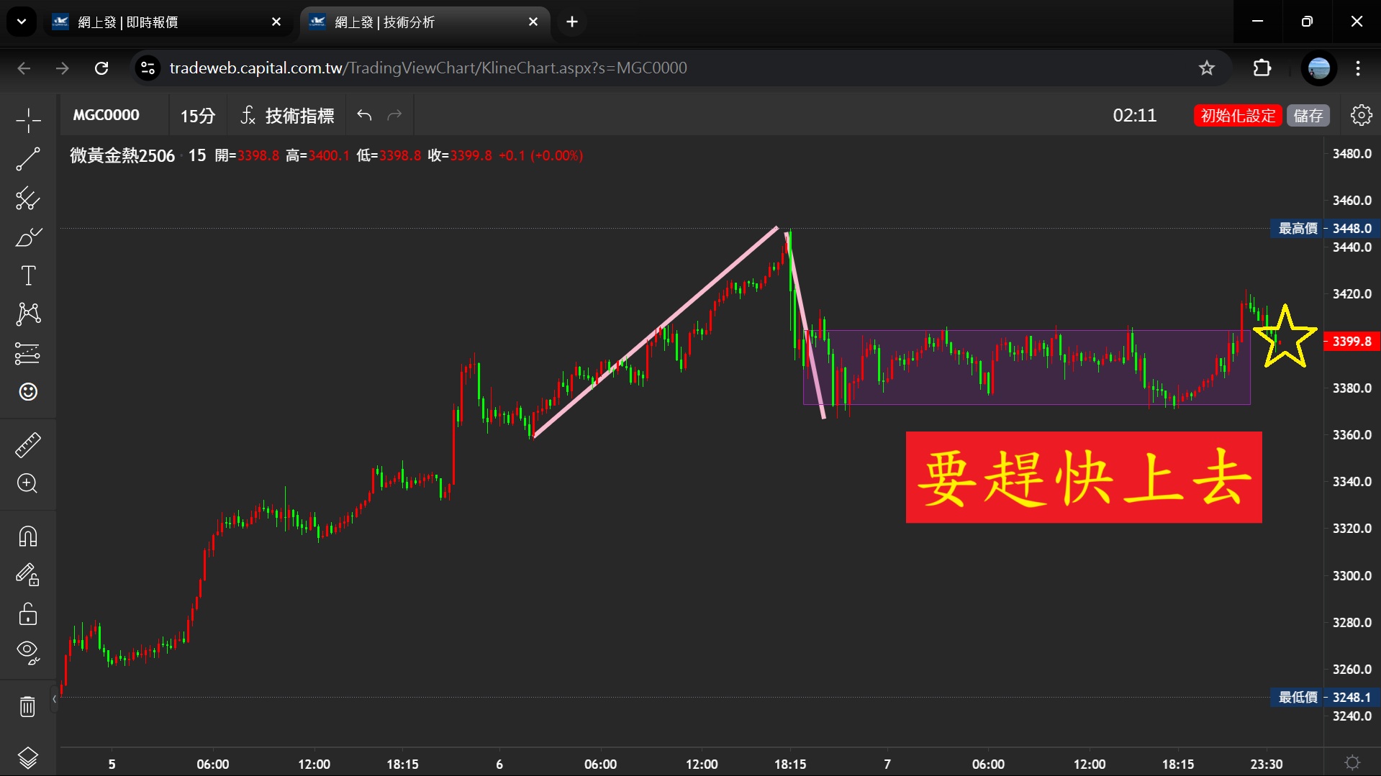Toggle lock all drawing tools
The image size is (1381, 776).
click(28, 613)
